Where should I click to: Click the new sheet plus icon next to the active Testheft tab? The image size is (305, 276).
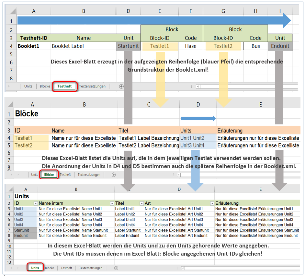[121, 86]
